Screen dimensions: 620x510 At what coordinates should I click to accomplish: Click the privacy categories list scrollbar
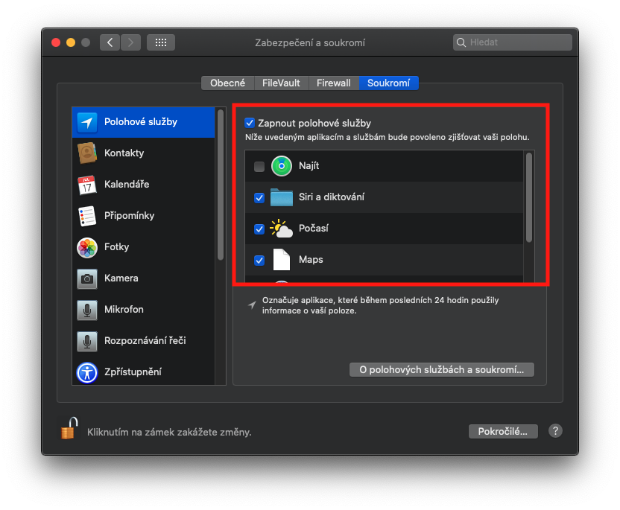pyautogui.click(x=221, y=185)
